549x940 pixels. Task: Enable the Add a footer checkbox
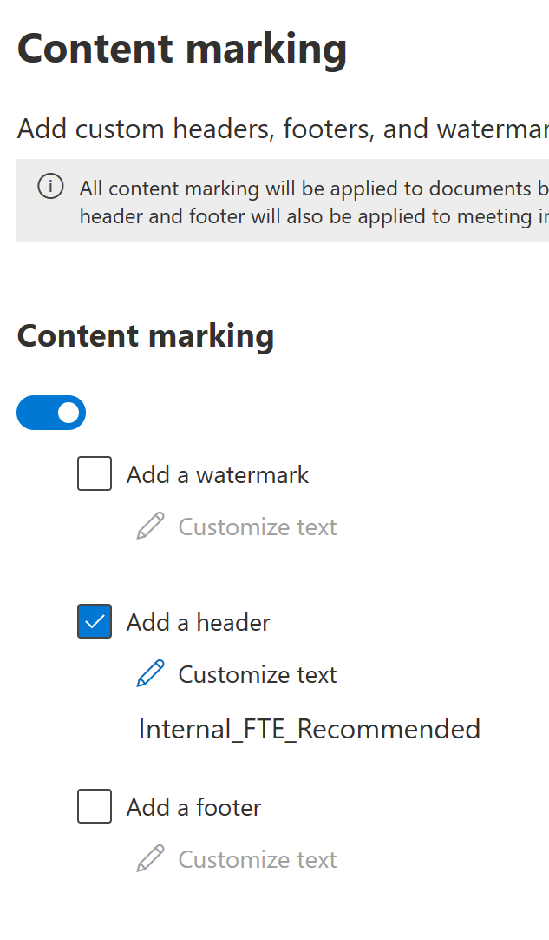coord(95,806)
